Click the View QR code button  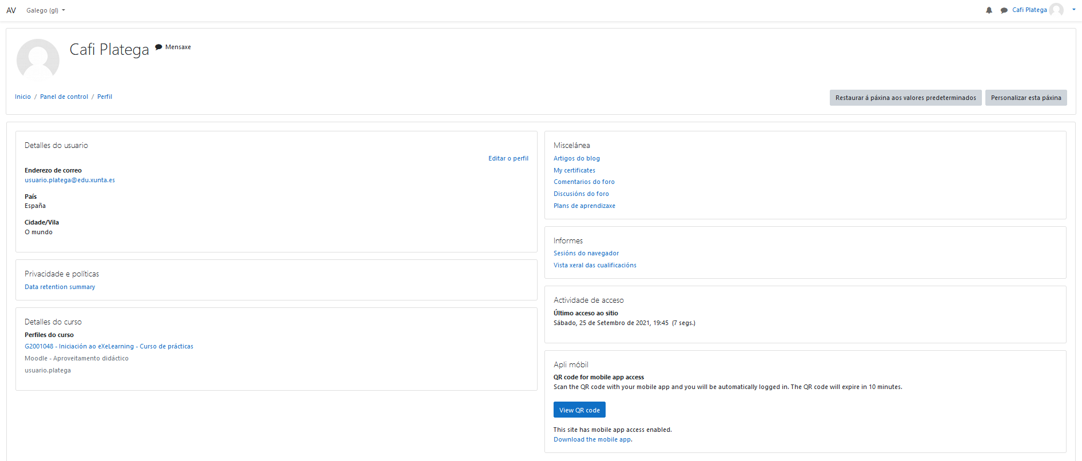(579, 410)
